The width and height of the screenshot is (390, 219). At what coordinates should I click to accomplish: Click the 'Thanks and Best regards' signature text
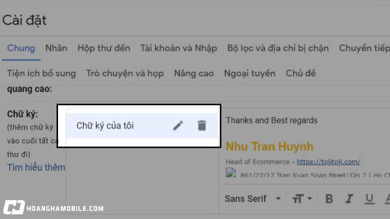(x=272, y=120)
